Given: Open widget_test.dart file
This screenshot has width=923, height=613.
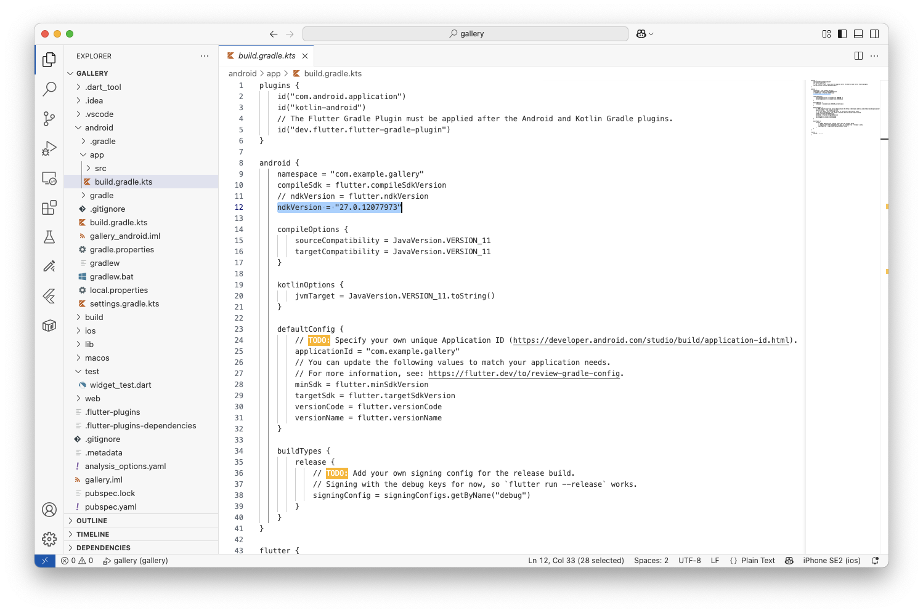Looking at the screenshot, I should click(141, 385).
